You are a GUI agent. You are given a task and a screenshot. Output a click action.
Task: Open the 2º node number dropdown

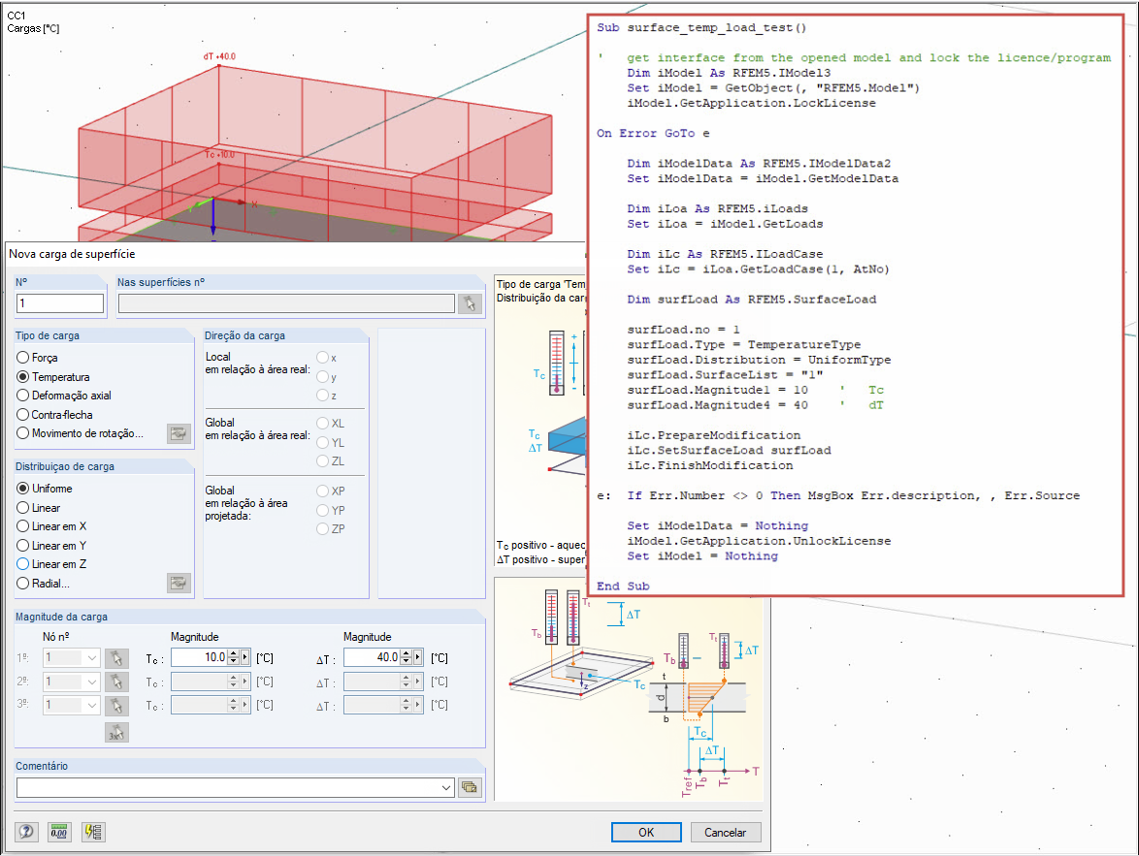pos(91,682)
